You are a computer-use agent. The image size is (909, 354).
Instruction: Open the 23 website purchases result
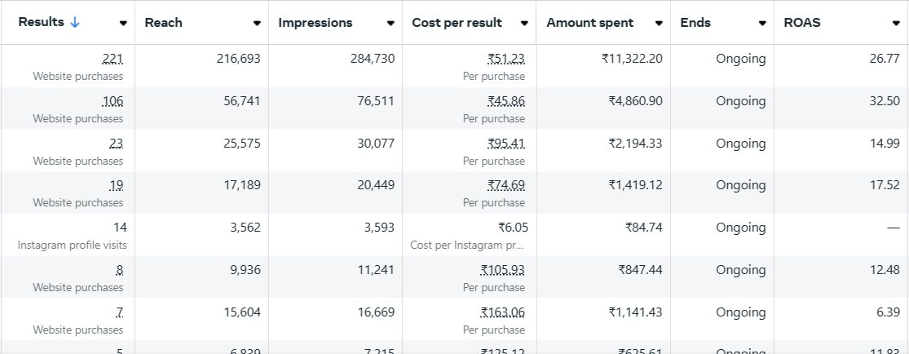tap(116, 144)
